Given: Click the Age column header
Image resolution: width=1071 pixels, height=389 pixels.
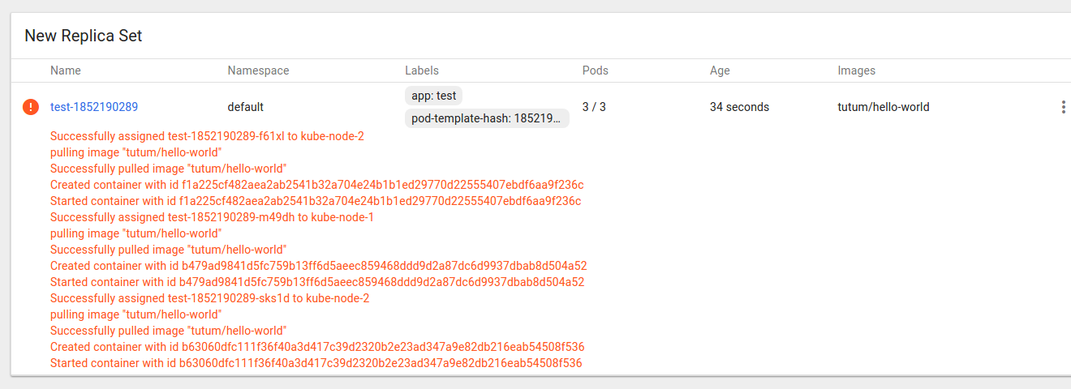Looking at the screenshot, I should pyautogui.click(x=720, y=71).
